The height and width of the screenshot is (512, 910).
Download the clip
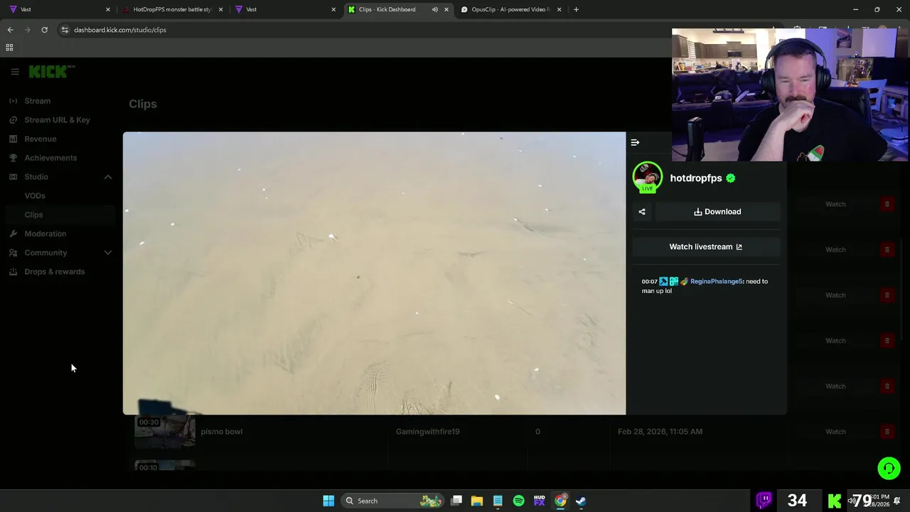[x=717, y=212]
